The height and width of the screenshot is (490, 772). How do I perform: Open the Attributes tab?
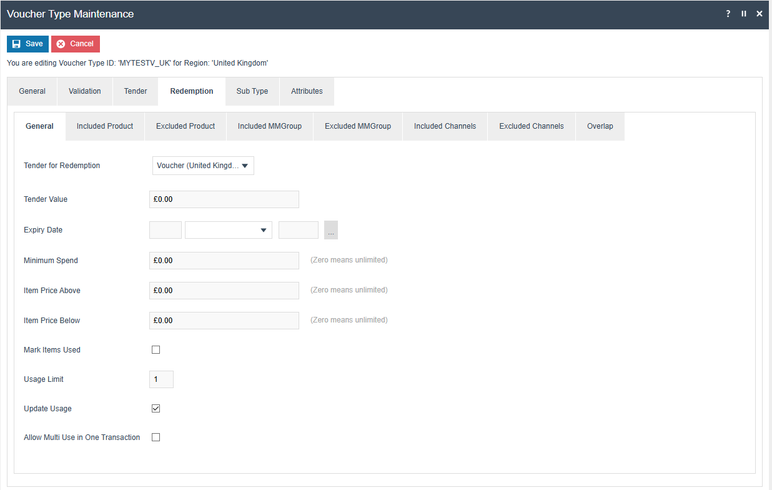pos(307,91)
